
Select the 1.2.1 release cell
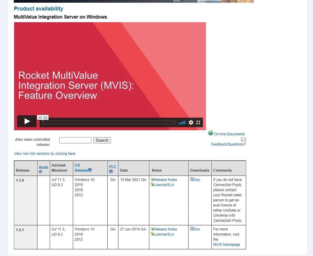tap(25, 237)
